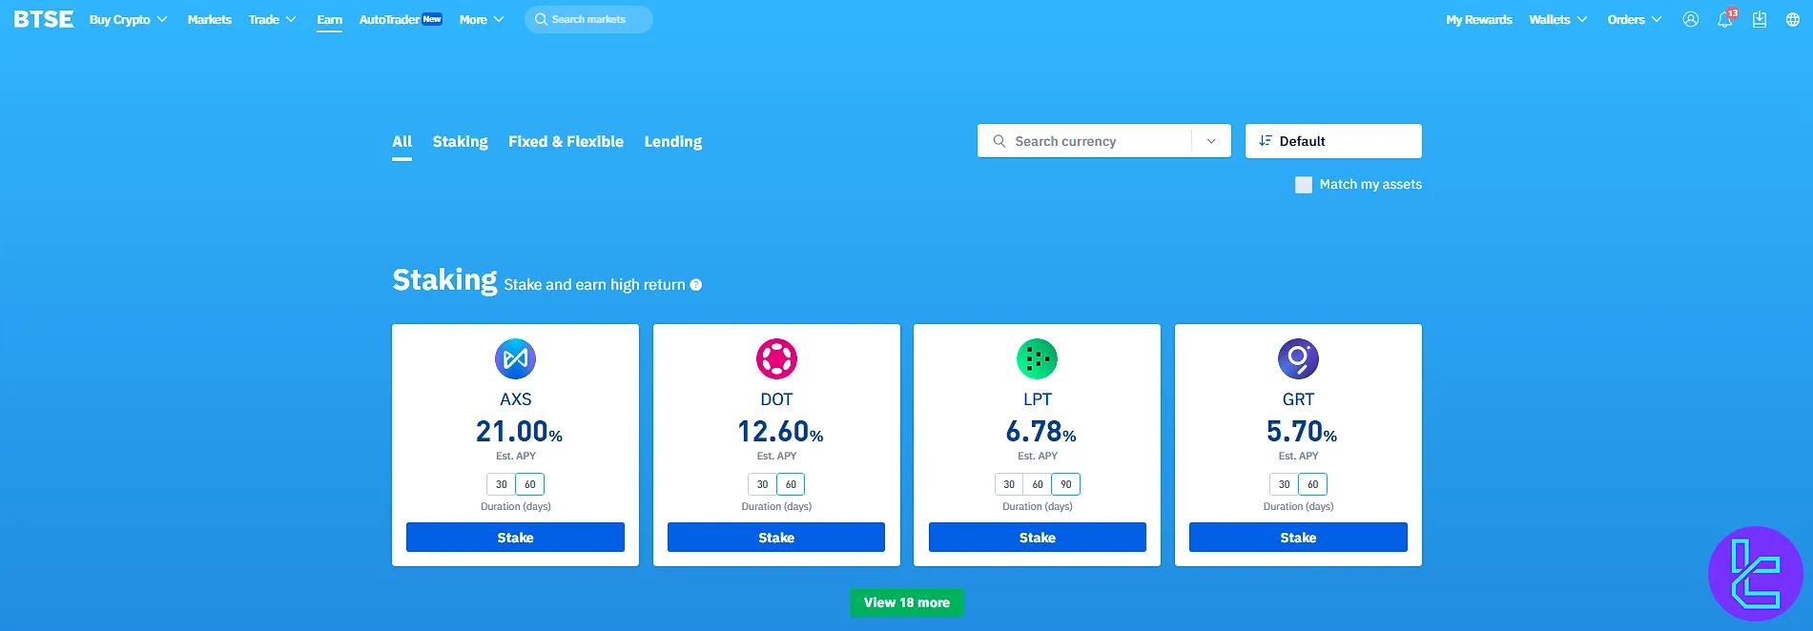Select 30 days duration for GRT
The height and width of the screenshot is (631, 1813).
[1285, 484]
